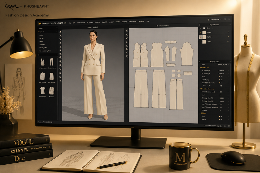Toggle the right-side checkmark of FABRIC 1
Screen dimensions: 260x173
(228, 32)
